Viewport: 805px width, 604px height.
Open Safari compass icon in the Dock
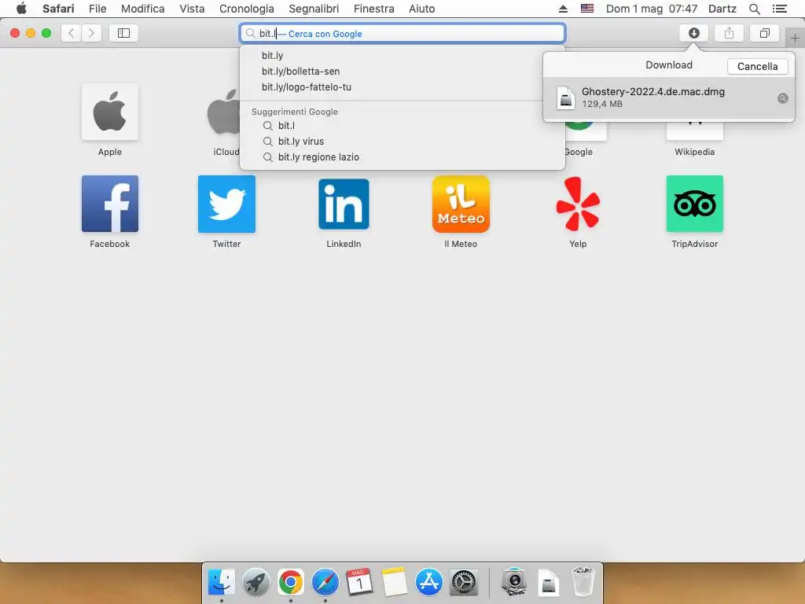point(325,582)
